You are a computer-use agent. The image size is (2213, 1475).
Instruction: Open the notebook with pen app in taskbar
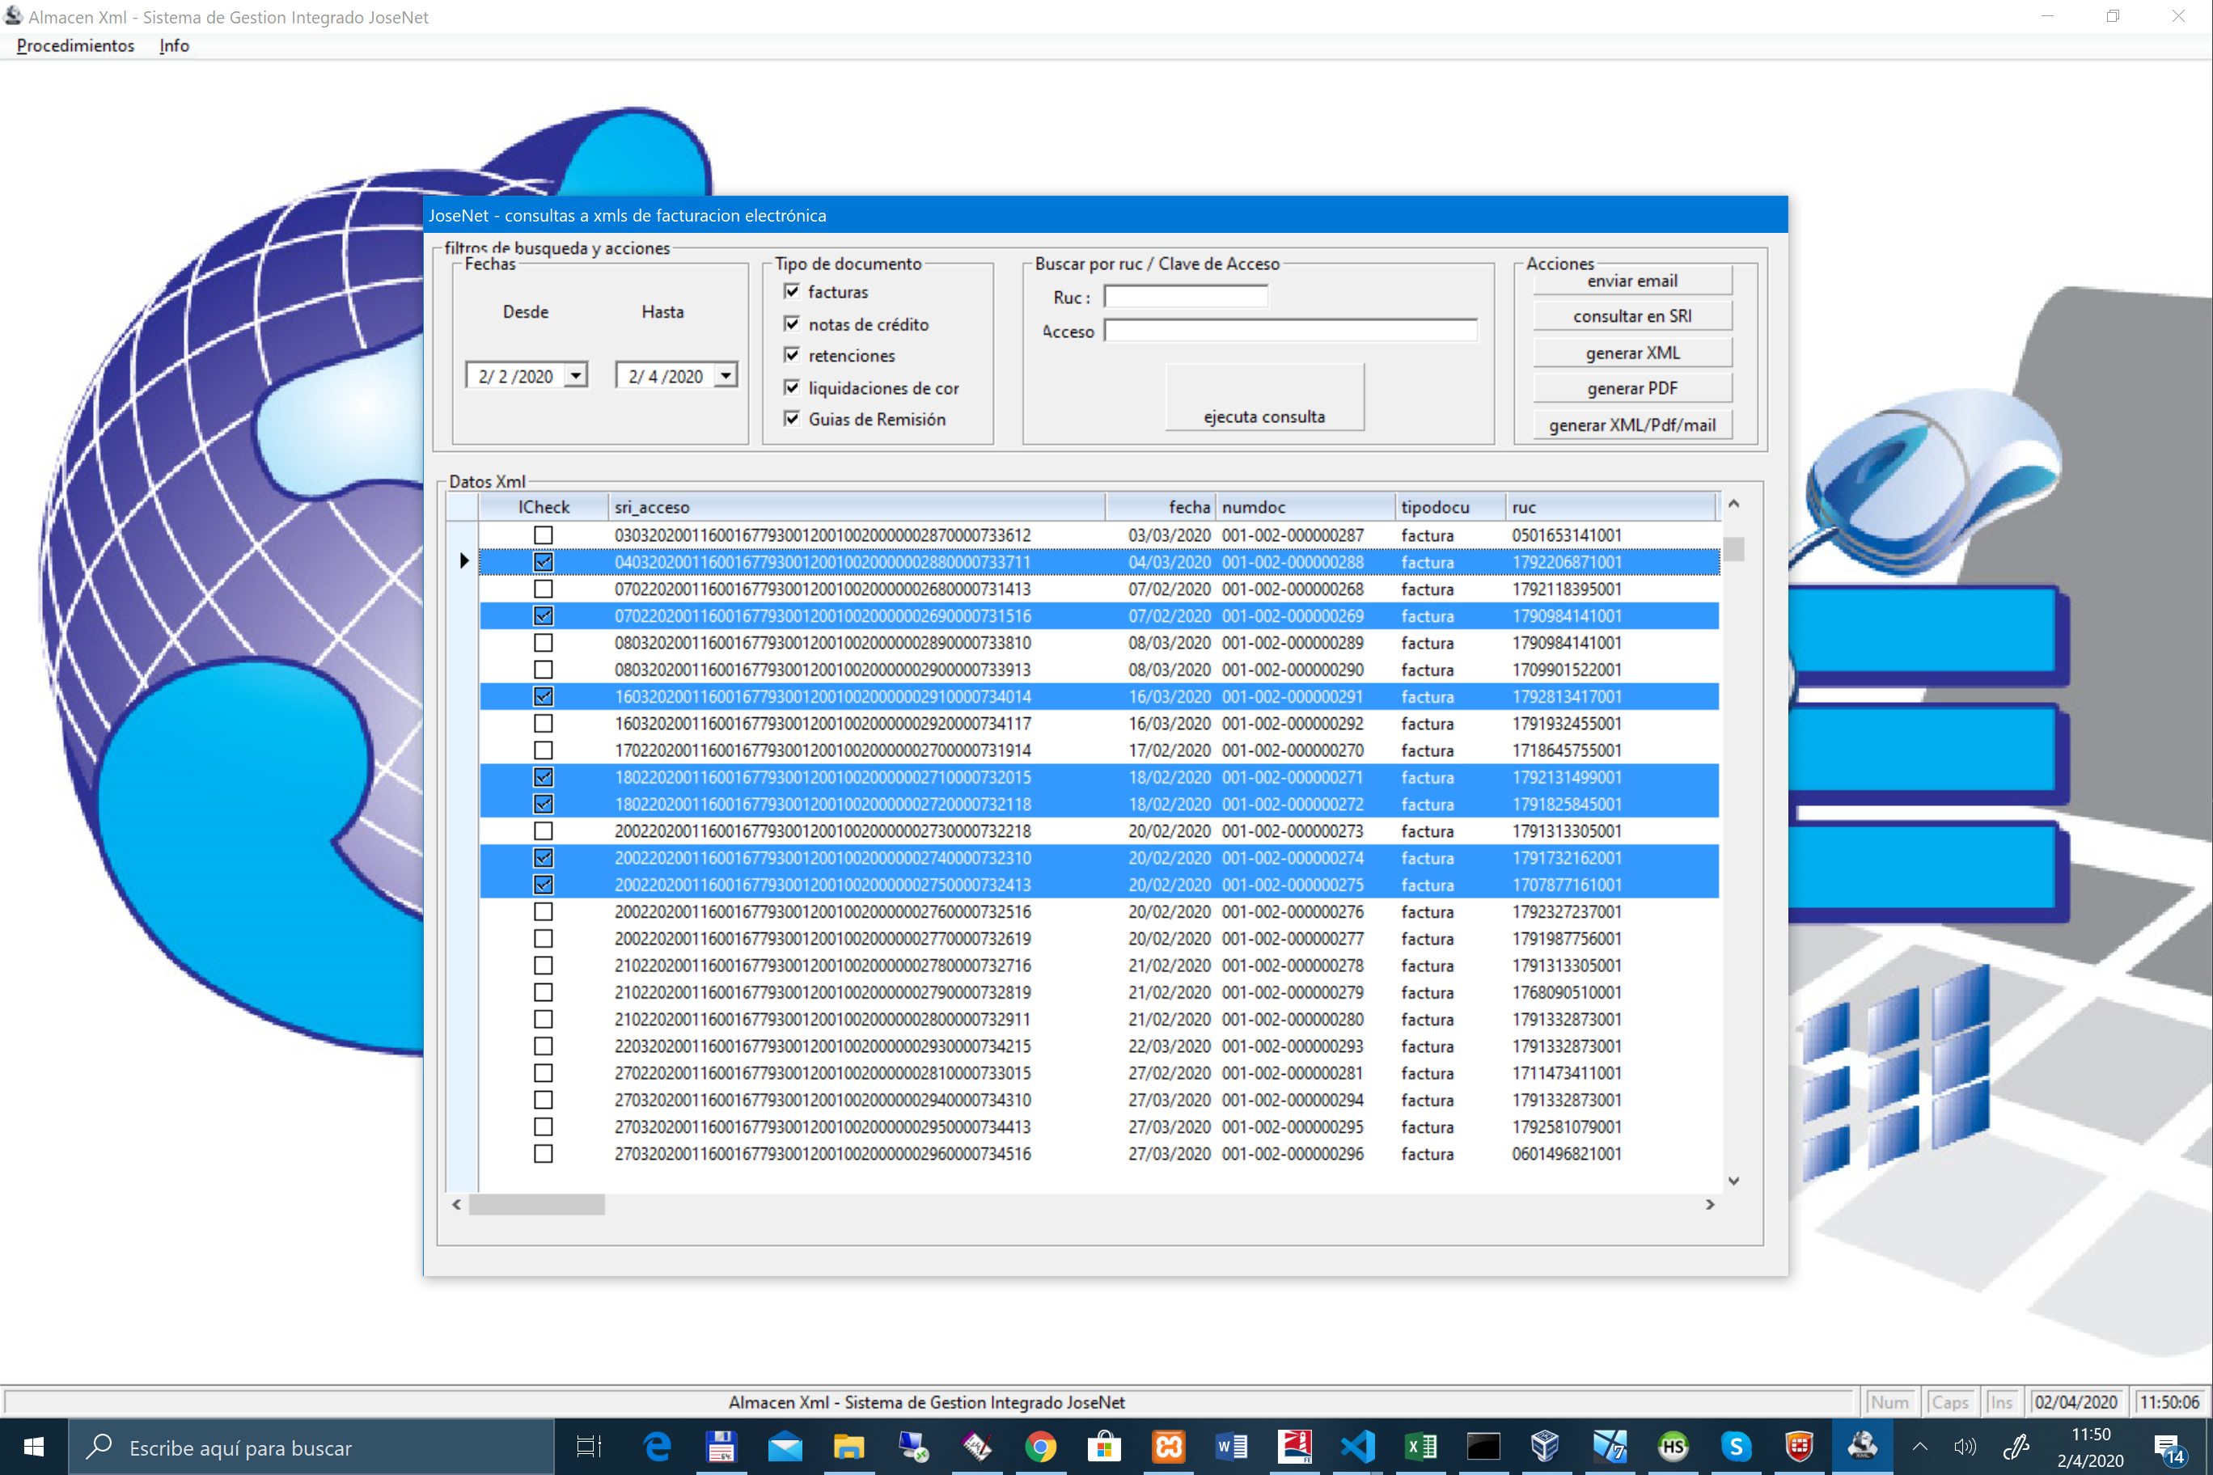coord(976,1447)
